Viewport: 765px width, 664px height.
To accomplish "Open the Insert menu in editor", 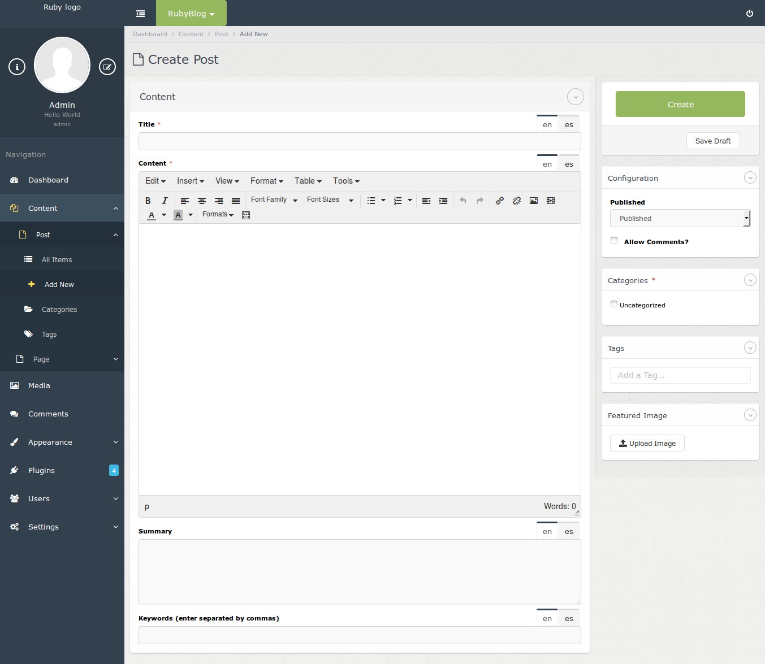I will pos(190,181).
